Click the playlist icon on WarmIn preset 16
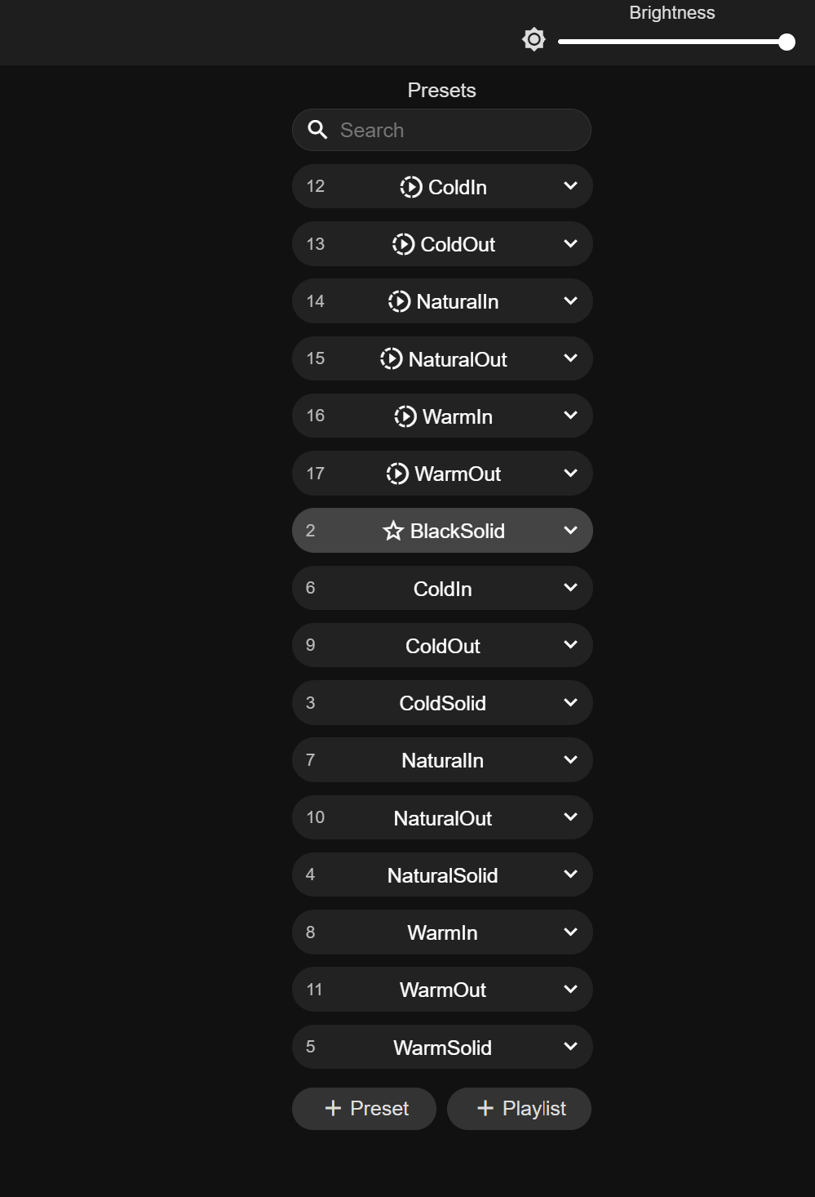The width and height of the screenshot is (815, 1197). (405, 416)
